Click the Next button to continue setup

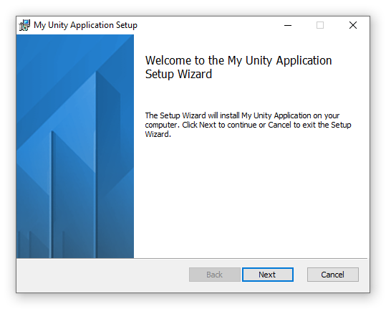tap(268, 275)
